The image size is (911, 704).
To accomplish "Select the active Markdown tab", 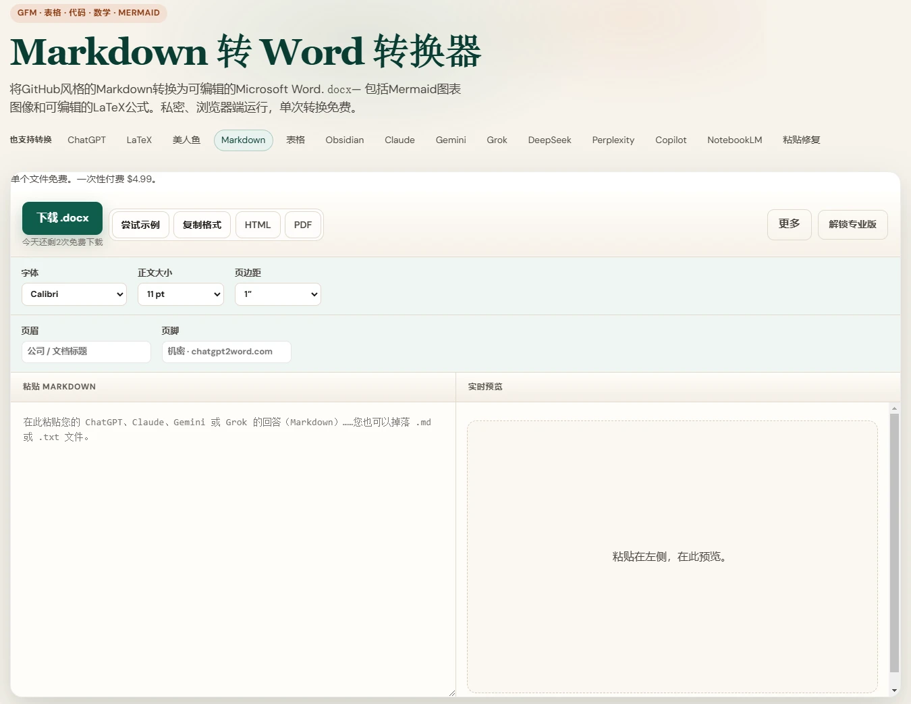I will tap(244, 140).
